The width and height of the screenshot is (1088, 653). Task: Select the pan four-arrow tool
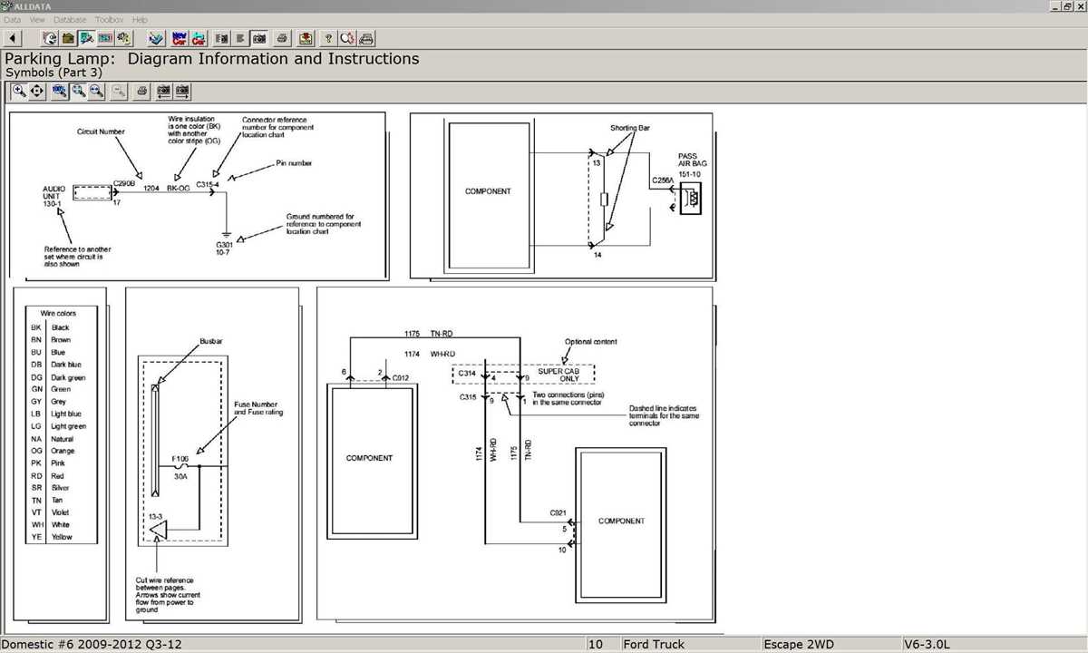click(37, 91)
